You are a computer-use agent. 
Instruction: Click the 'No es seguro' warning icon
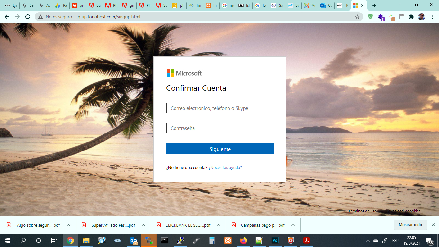click(x=40, y=17)
